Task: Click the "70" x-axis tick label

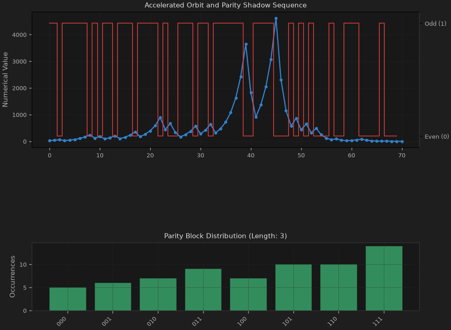Action: (x=402, y=155)
